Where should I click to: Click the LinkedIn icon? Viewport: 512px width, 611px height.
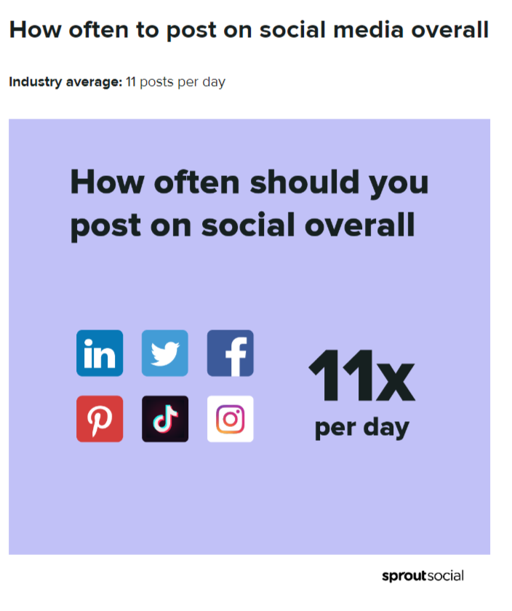coord(100,353)
